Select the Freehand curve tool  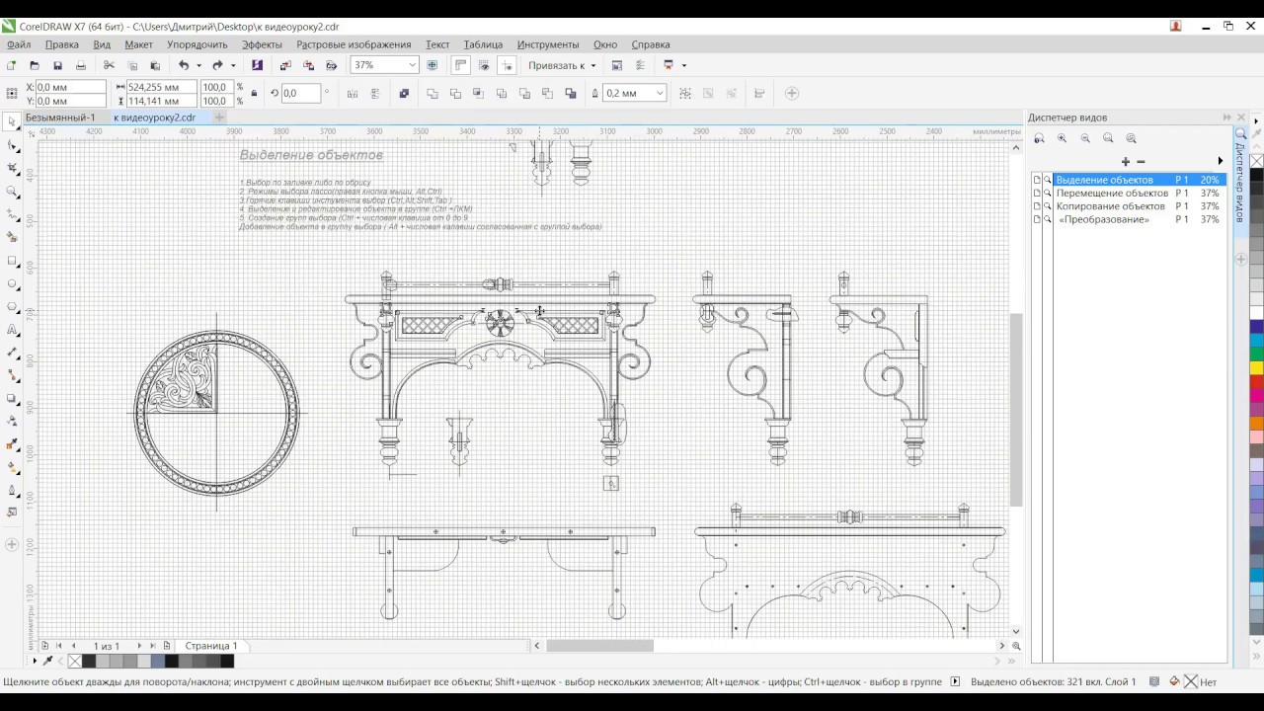[x=12, y=214]
